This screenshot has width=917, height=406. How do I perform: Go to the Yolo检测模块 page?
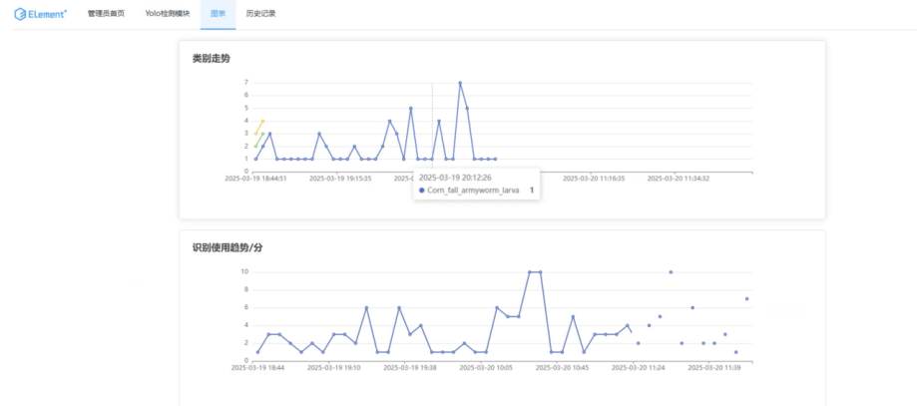[168, 13]
